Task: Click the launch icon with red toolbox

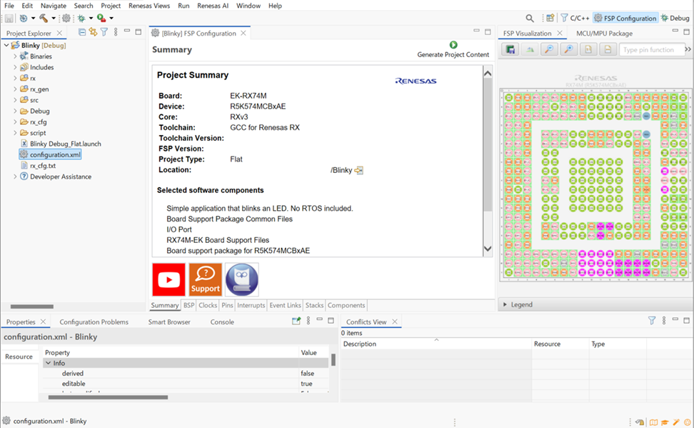Action: pos(101,18)
